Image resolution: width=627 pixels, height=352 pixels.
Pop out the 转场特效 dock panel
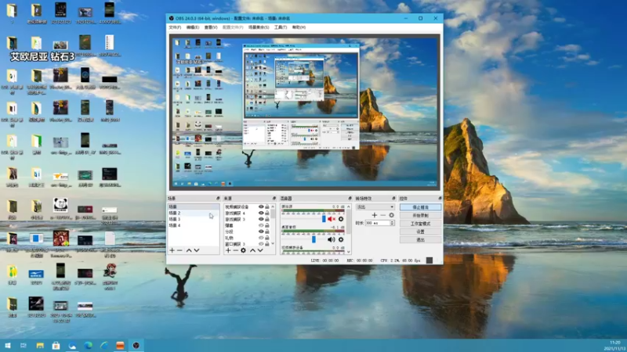[393, 199]
